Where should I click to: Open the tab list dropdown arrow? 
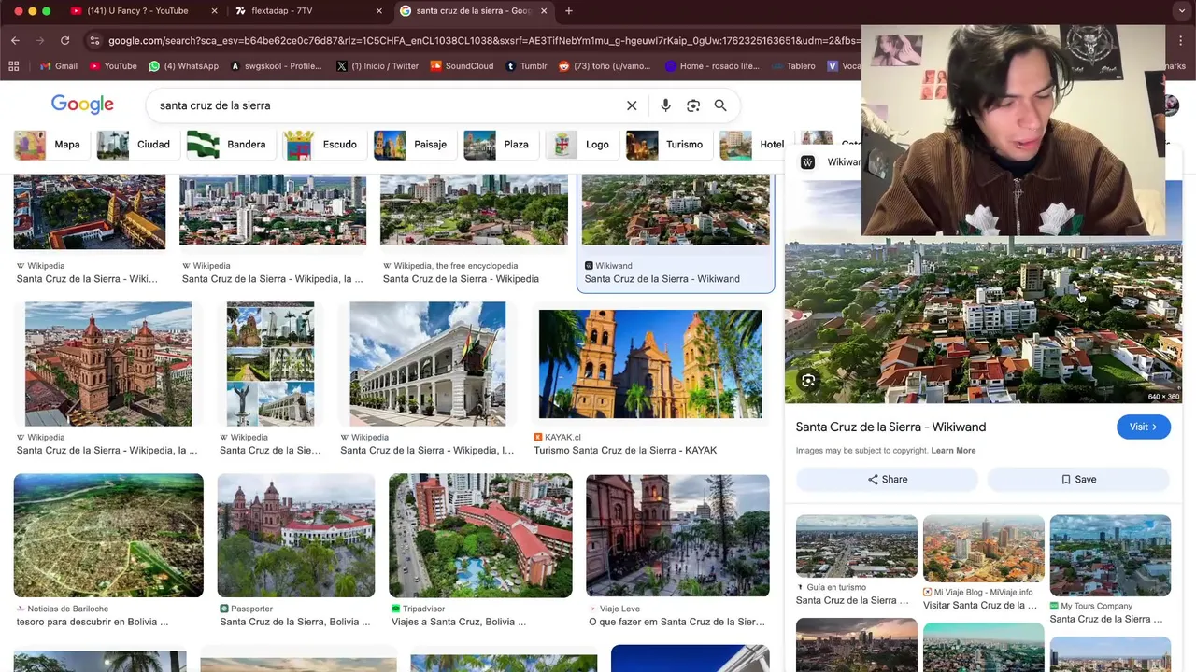click(x=1182, y=10)
